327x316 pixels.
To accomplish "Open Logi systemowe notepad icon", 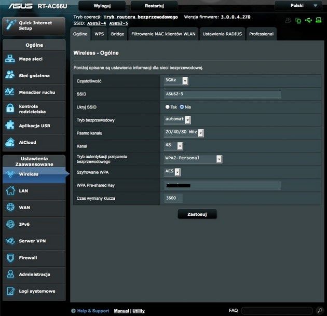I will click(x=10, y=291).
